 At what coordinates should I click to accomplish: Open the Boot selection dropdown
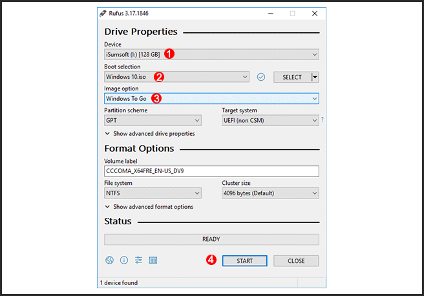click(x=176, y=77)
